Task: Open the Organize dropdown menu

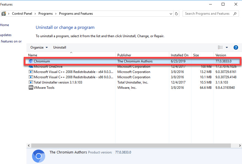Action: click(39, 47)
